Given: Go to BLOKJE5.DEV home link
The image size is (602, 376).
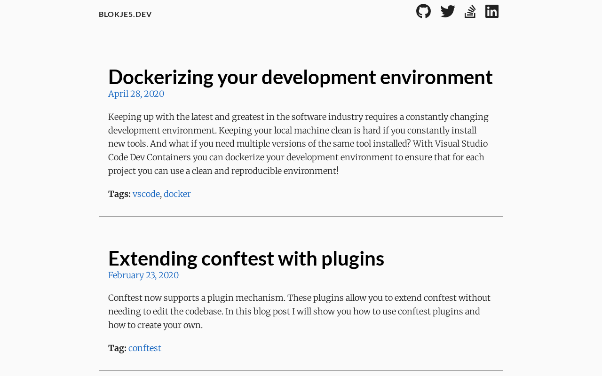Looking at the screenshot, I should [125, 14].
